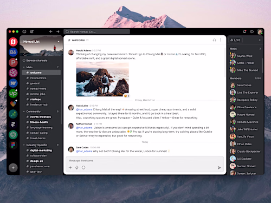Open the passive-income channel
271x203 pixels.
(41, 166)
